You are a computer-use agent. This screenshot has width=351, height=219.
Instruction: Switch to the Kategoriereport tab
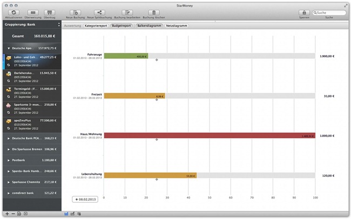coord(96,25)
